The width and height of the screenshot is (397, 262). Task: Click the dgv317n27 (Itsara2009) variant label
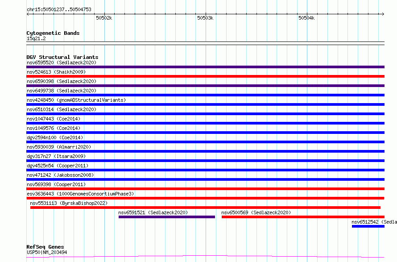coord(56,156)
